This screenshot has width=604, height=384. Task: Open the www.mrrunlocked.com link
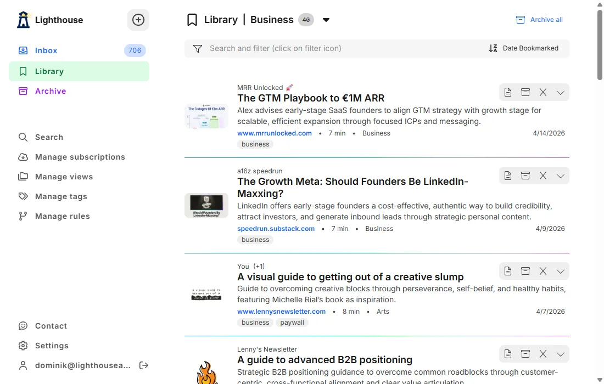pyautogui.click(x=275, y=133)
